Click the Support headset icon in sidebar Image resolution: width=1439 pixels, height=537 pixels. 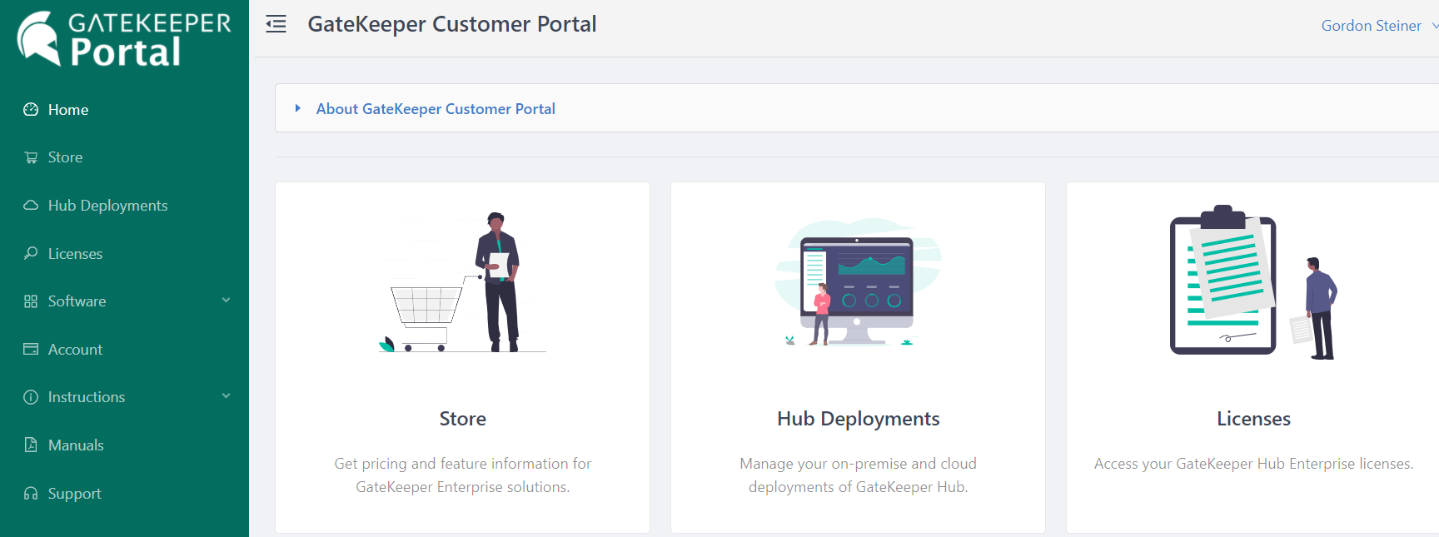(31, 494)
